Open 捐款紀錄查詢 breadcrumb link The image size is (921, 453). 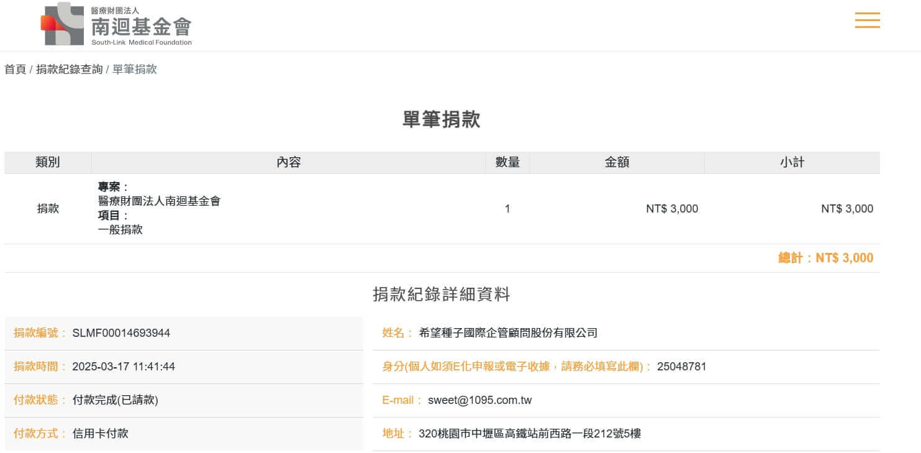click(70, 70)
